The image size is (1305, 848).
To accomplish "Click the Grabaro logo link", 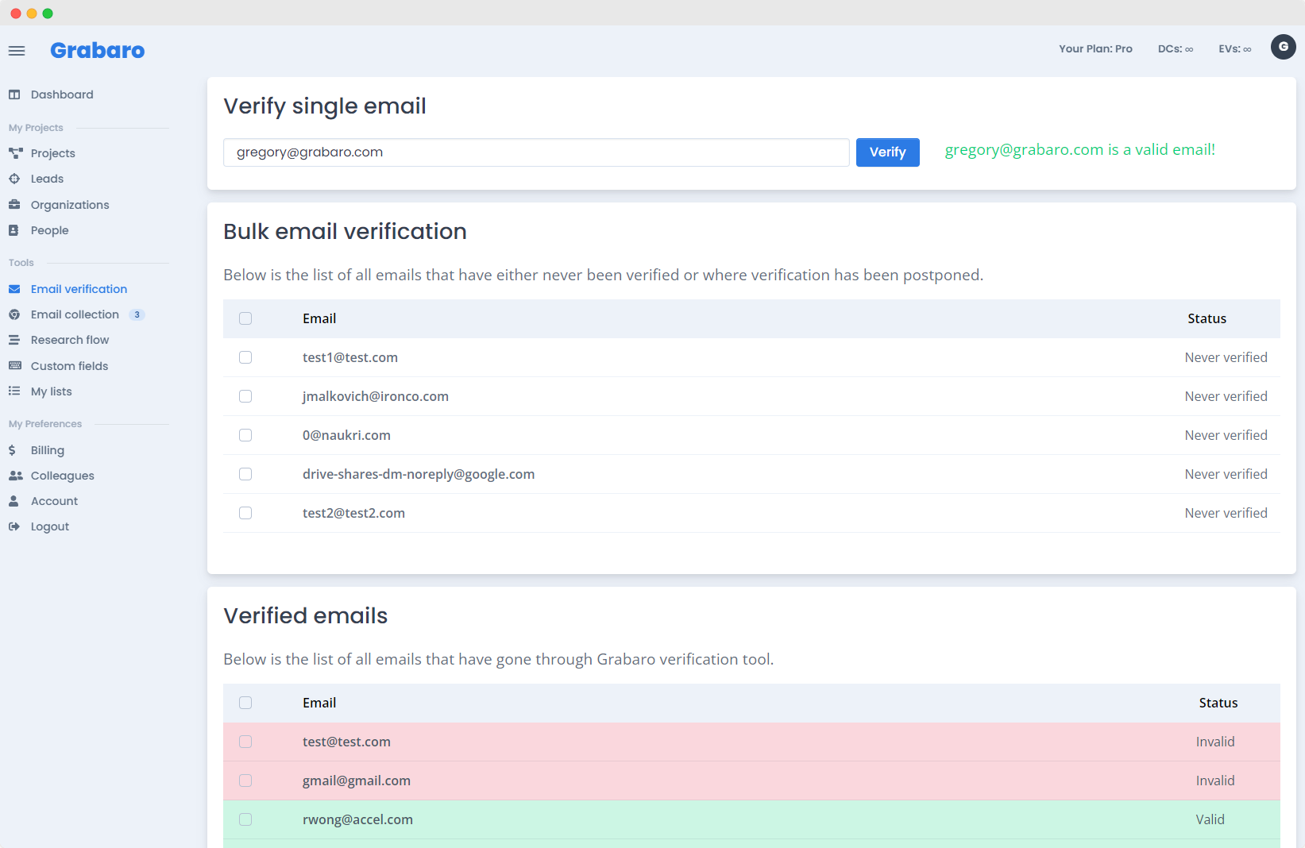I will (97, 51).
